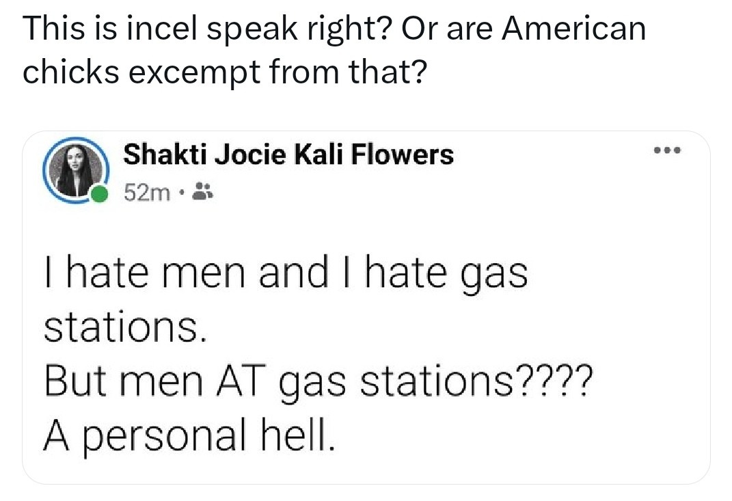
Task: Click the friends audience icon beside 52m
Action: pyautogui.click(x=202, y=191)
